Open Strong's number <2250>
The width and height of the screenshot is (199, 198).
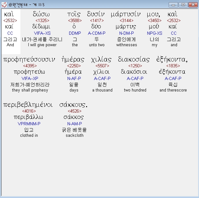pos(74,66)
